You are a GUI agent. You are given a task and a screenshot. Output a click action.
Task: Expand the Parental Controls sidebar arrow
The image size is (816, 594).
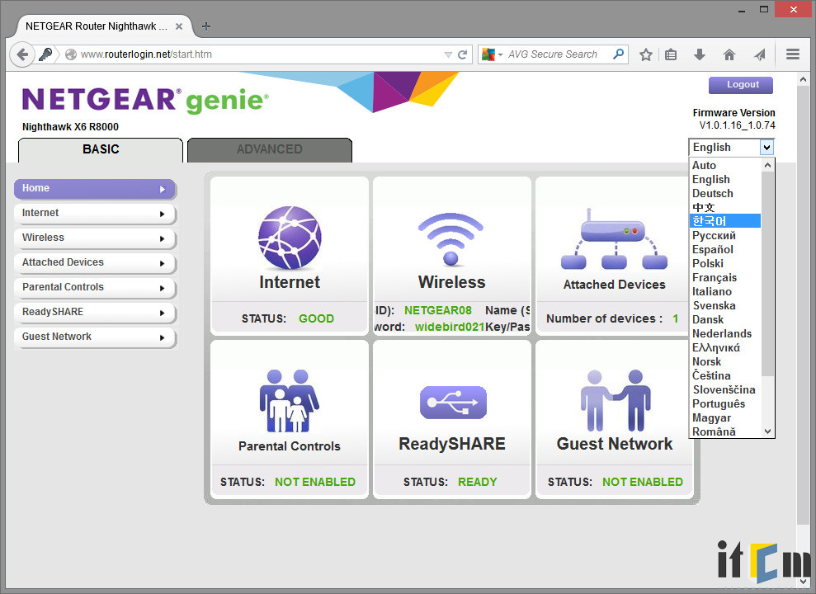click(x=163, y=288)
